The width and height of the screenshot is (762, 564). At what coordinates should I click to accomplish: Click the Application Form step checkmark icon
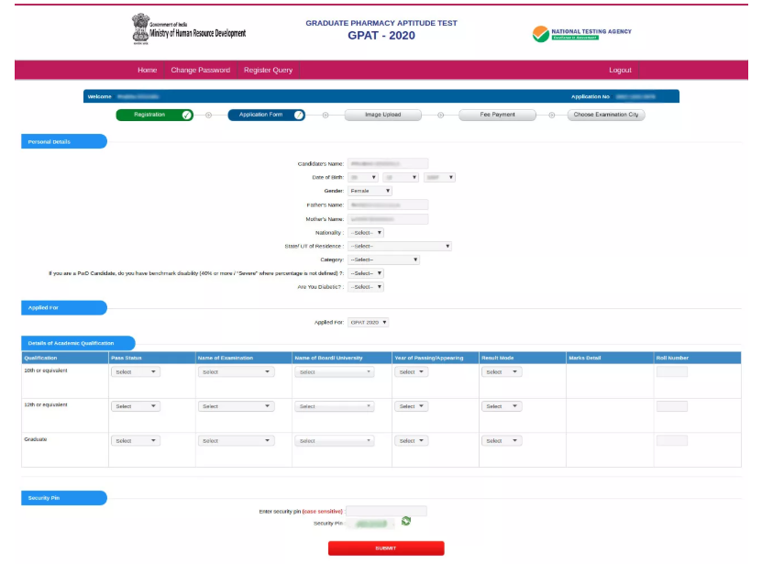coord(299,115)
